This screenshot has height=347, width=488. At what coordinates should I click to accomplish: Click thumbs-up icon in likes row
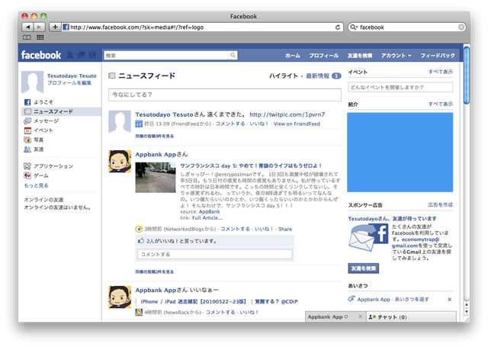tap(141, 240)
